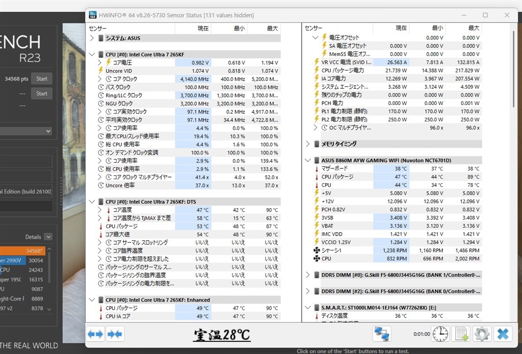This screenshot has width=522, height=354.
Task: Click the thermometer icon beside マザーボード
Action: (317, 168)
